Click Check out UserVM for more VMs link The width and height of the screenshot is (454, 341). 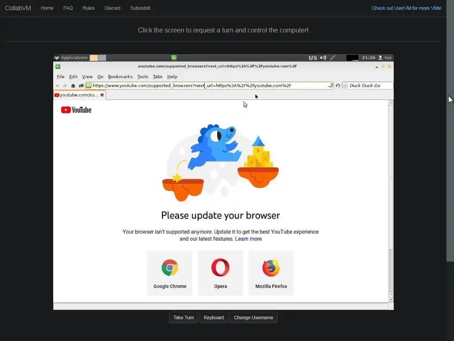pyautogui.click(x=407, y=8)
